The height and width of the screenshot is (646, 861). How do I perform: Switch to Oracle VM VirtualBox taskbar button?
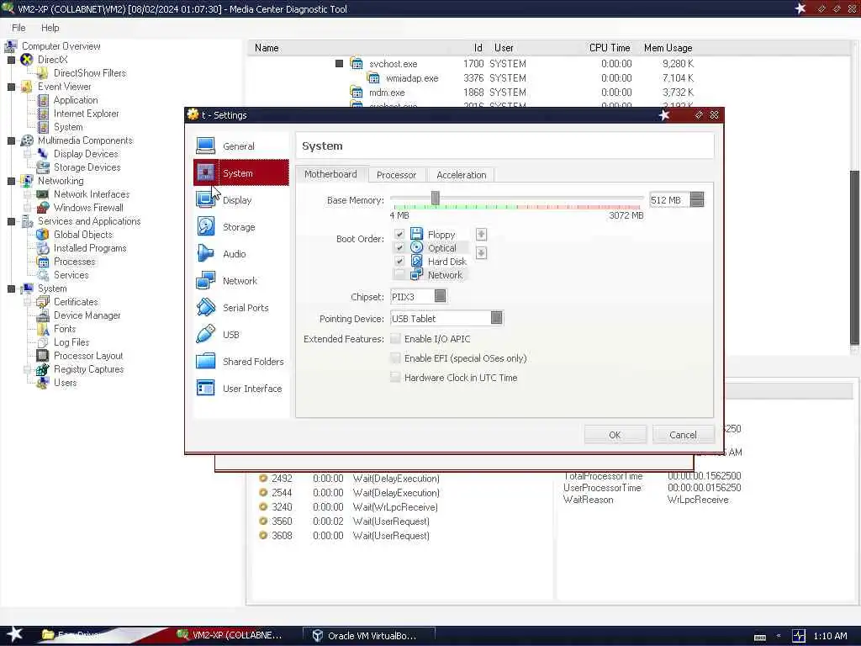tap(370, 636)
